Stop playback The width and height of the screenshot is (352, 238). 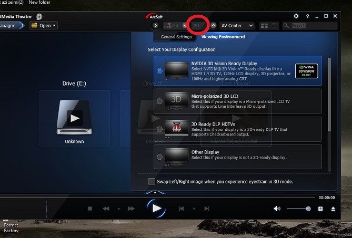[90, 209]
